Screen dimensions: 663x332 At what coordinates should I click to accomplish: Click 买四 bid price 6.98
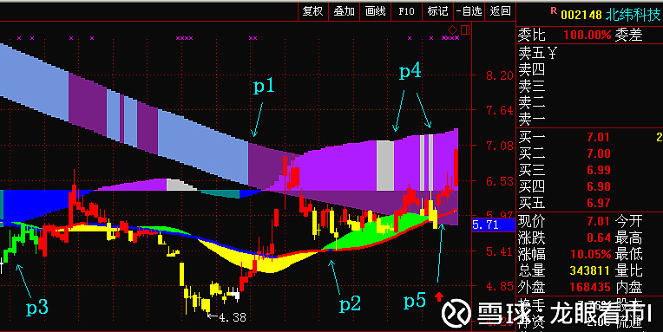(x=598, y=186)
